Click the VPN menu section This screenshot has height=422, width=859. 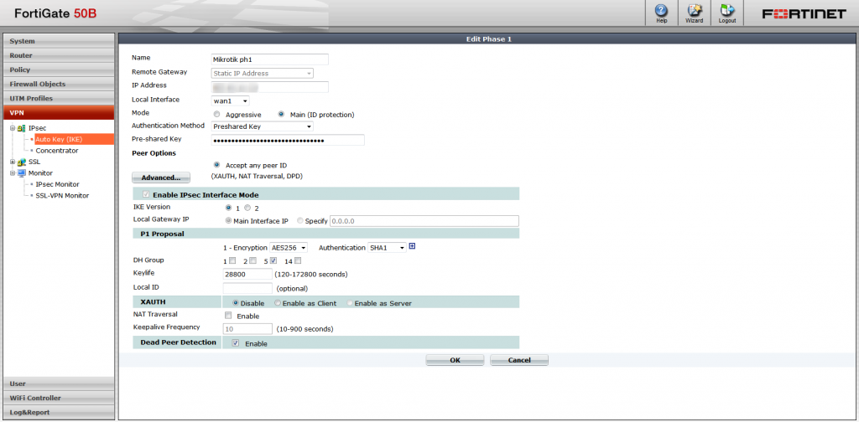coord(59,112)
